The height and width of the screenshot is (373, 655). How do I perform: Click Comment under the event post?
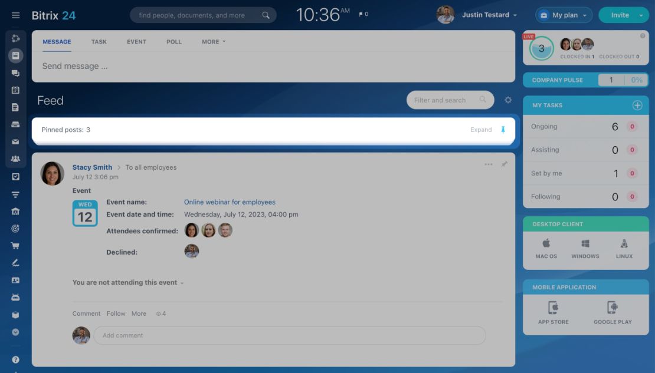coord(87,313)
